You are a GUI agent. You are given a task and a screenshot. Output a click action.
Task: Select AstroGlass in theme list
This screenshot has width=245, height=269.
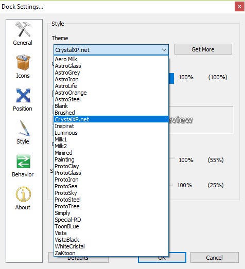[111, 66]
